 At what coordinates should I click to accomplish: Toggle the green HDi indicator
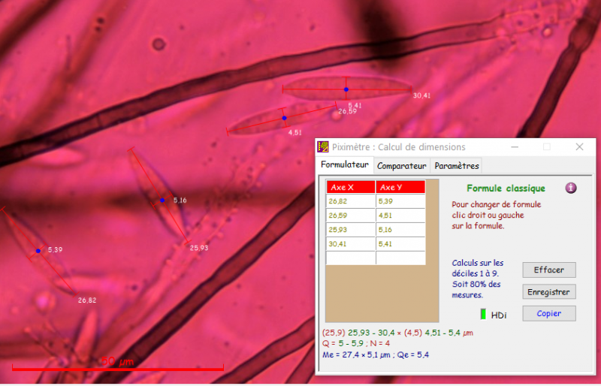point(483,314)
